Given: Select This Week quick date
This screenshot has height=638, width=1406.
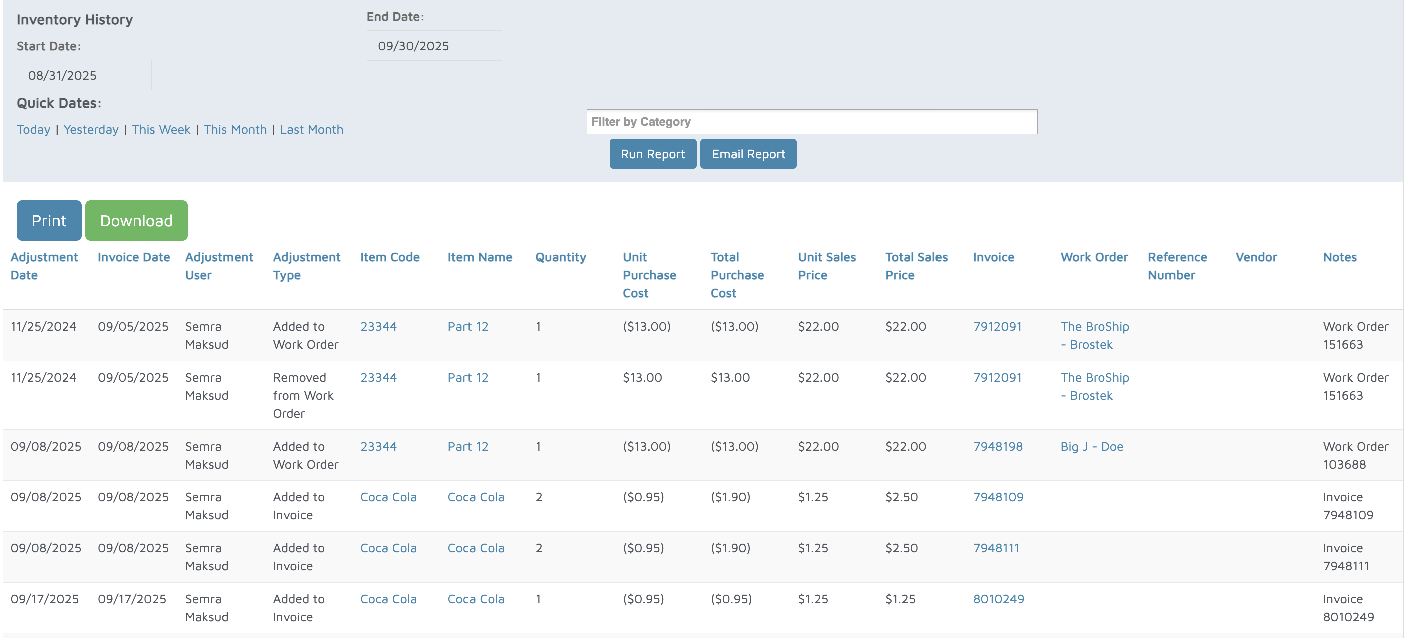Looking at the screenshot, I should (161, 129).
